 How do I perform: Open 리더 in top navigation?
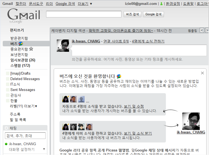click(49, 4)
